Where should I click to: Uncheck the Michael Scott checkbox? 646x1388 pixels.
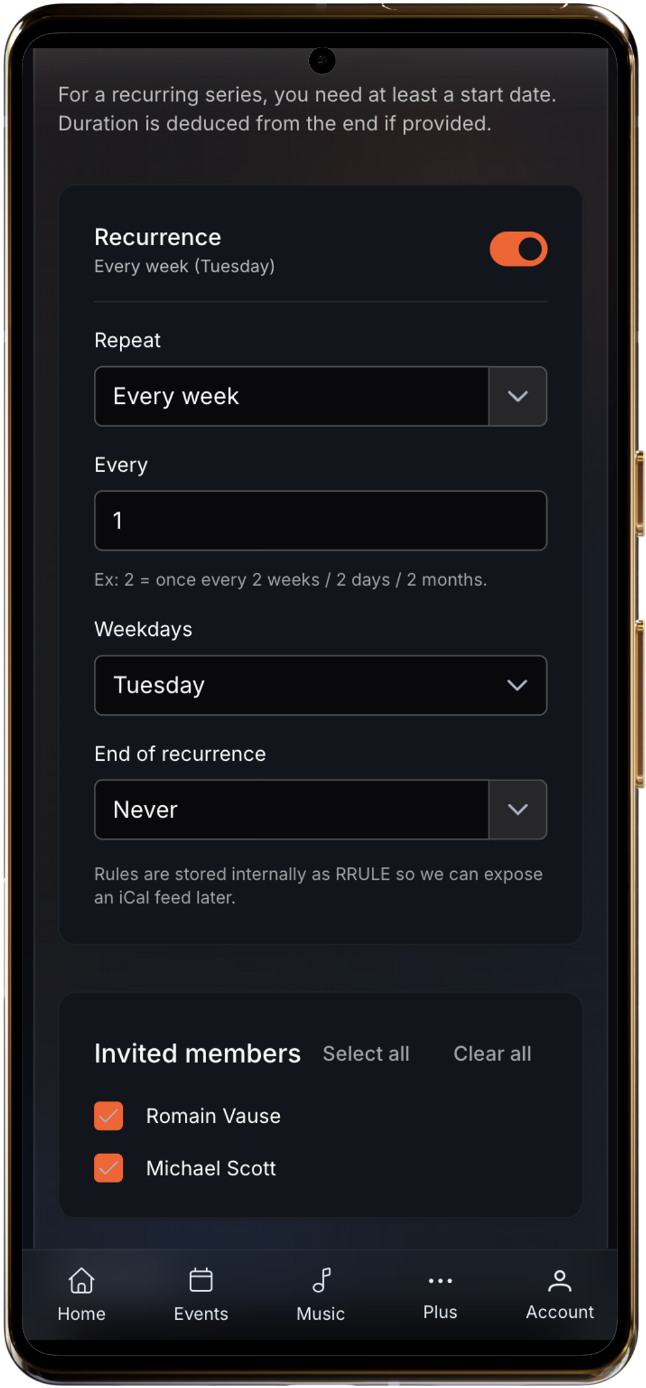[x=108, y=1168]
